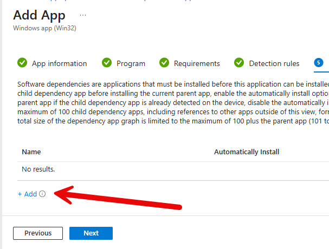The width and height of the screenshot is (329, 249).
Task: Select the No results row
Action: [x=38, y=169]
